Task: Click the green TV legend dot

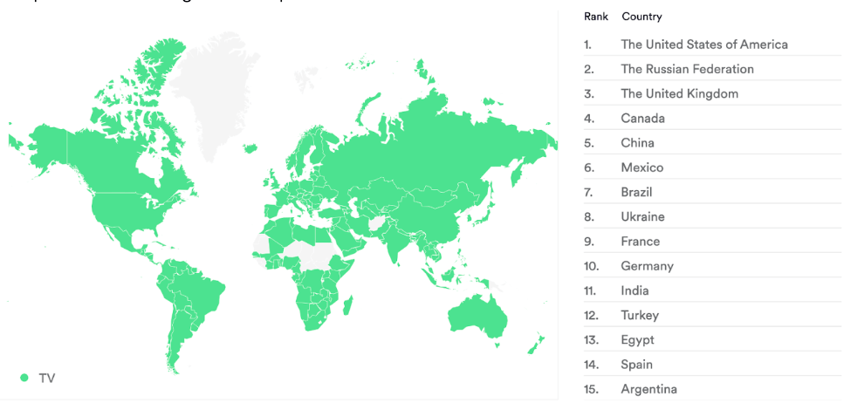Action: pos(24,378)
